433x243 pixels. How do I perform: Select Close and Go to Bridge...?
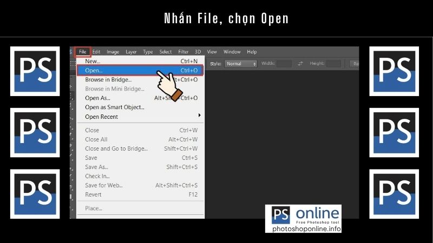point(141,148)
